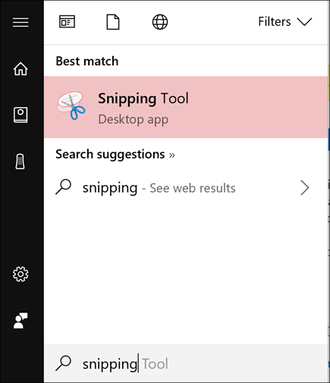
Task: Click the Filters chevron arrow
Action: coord(304,22)
